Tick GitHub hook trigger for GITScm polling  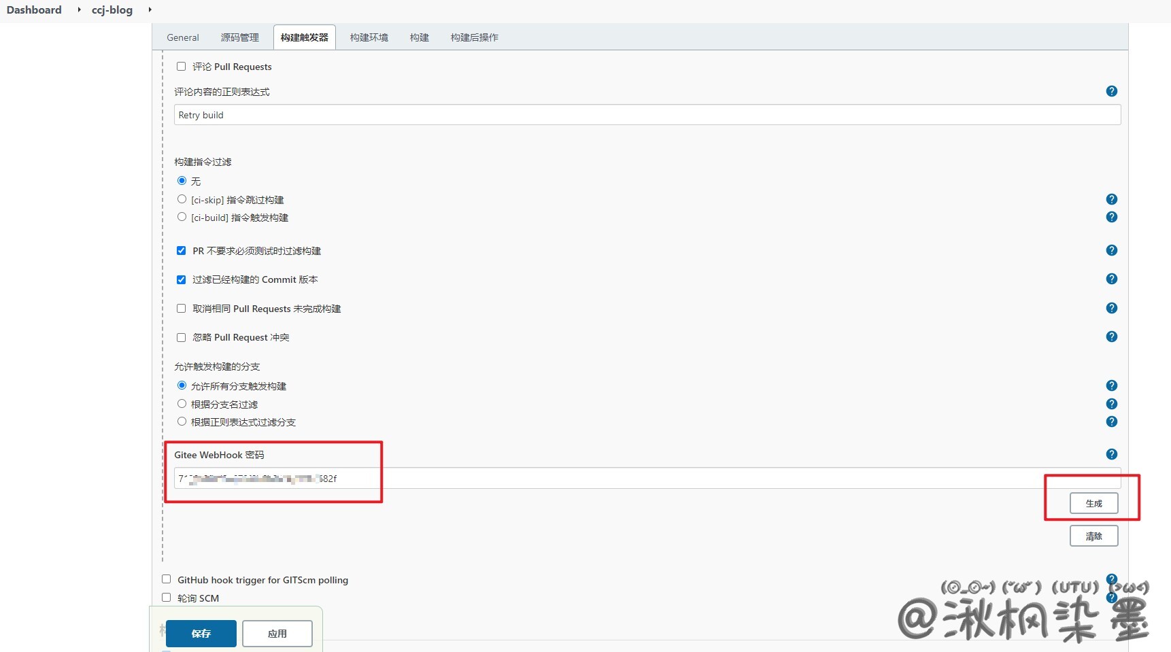point(167,579)
